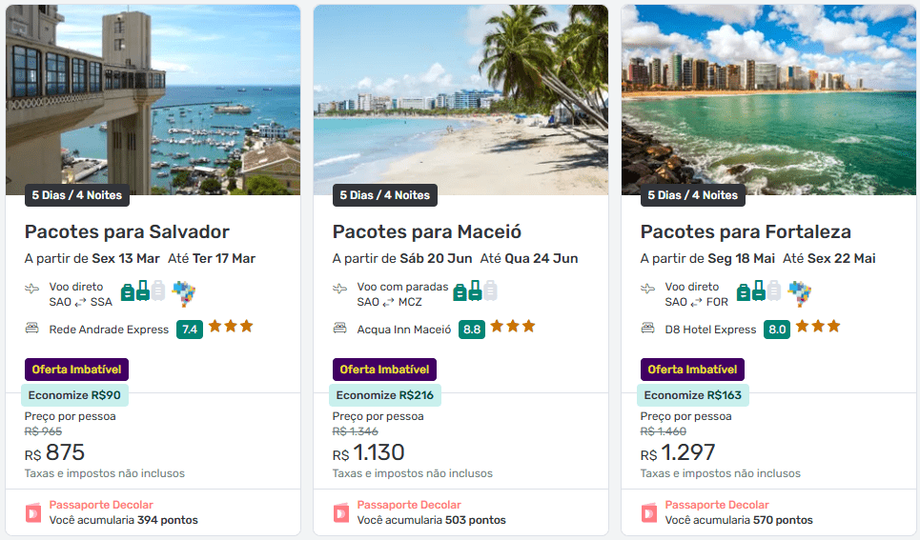Image resolution: width=920 pixels, height=540 pixels.
Task: Click the Passaporte Decolar icon on the Maceió card
Action: tap(341, 512)
